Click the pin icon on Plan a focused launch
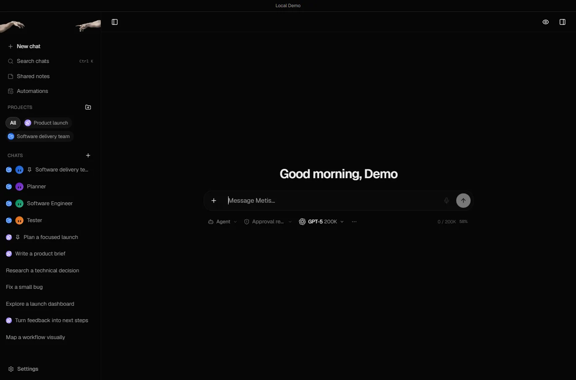 18,237
